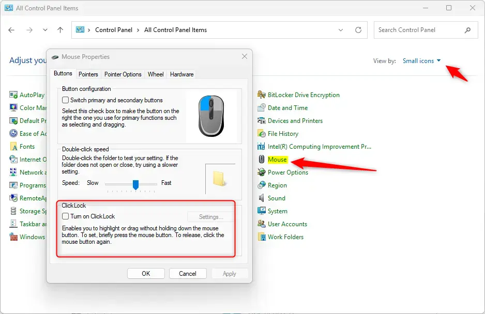Click the ClickLock Settings button
This screenshot has width=485, height=314.
point(211,217)
